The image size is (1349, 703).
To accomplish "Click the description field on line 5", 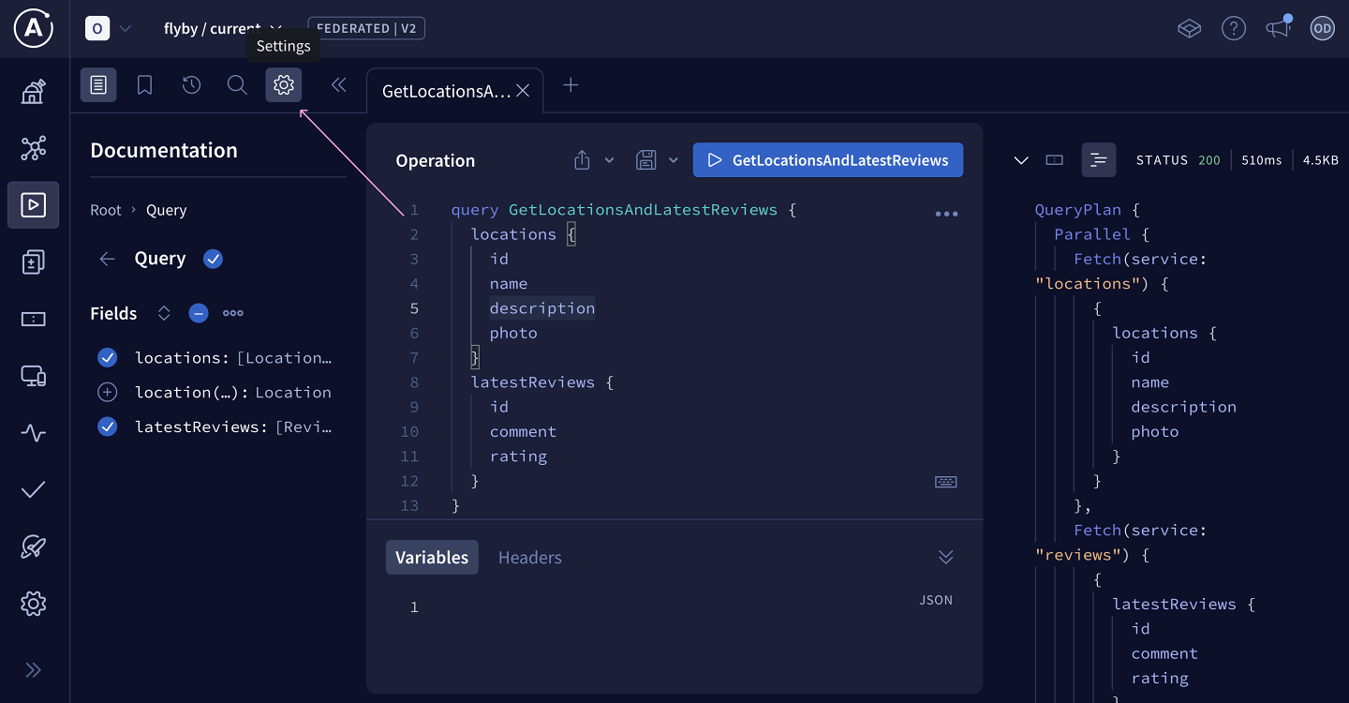I will coord(542,308).
